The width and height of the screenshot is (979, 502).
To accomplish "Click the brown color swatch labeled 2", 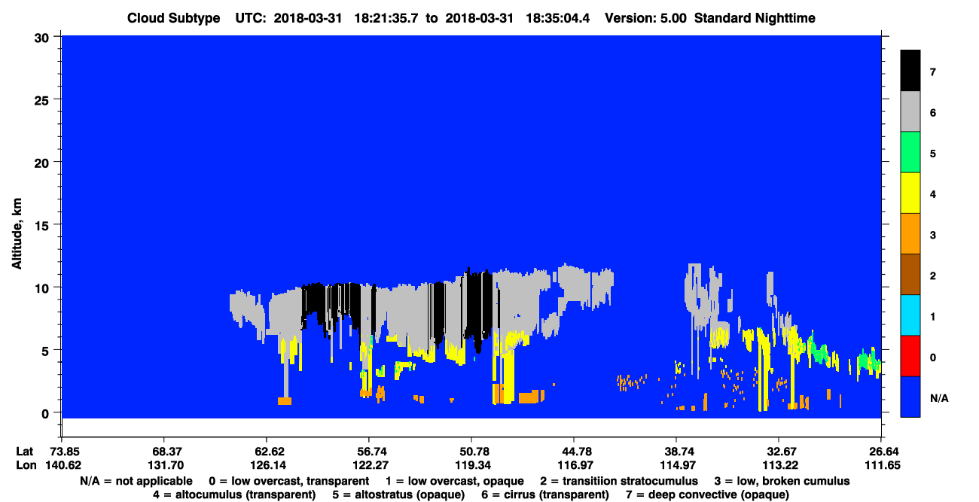I will (910, 275).
